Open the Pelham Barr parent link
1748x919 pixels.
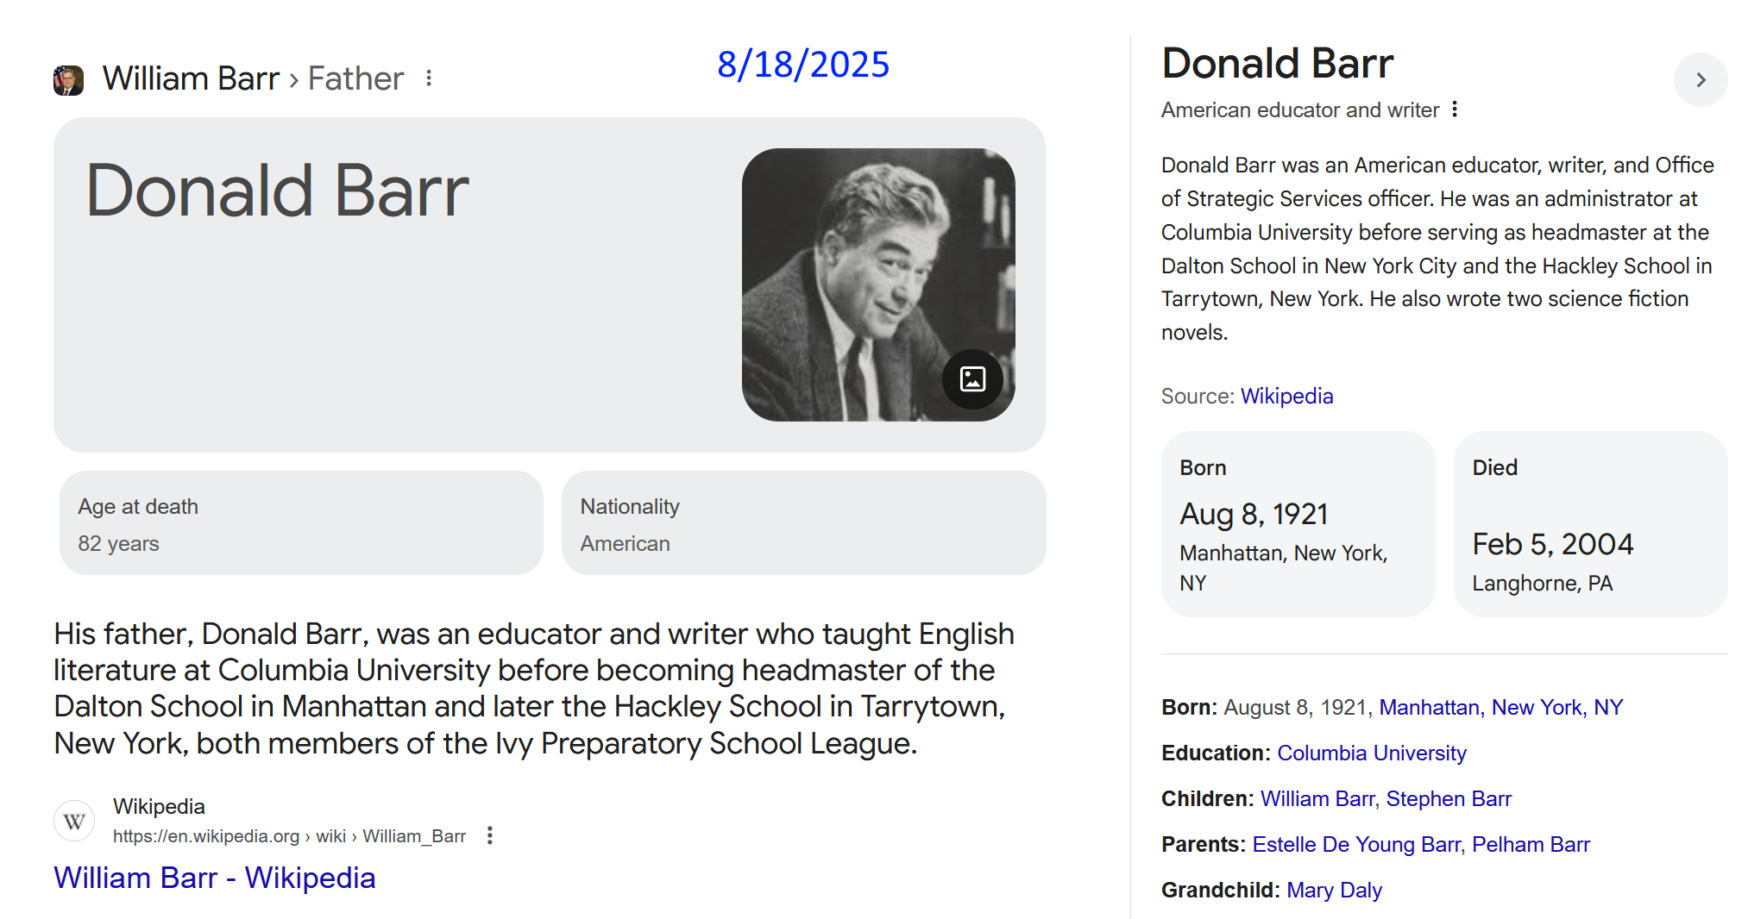coord(1531,844)
